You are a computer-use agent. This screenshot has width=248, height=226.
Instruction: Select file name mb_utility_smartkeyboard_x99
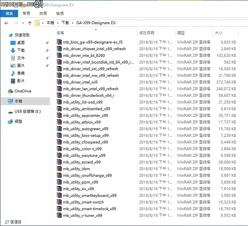tap(90, 195)
